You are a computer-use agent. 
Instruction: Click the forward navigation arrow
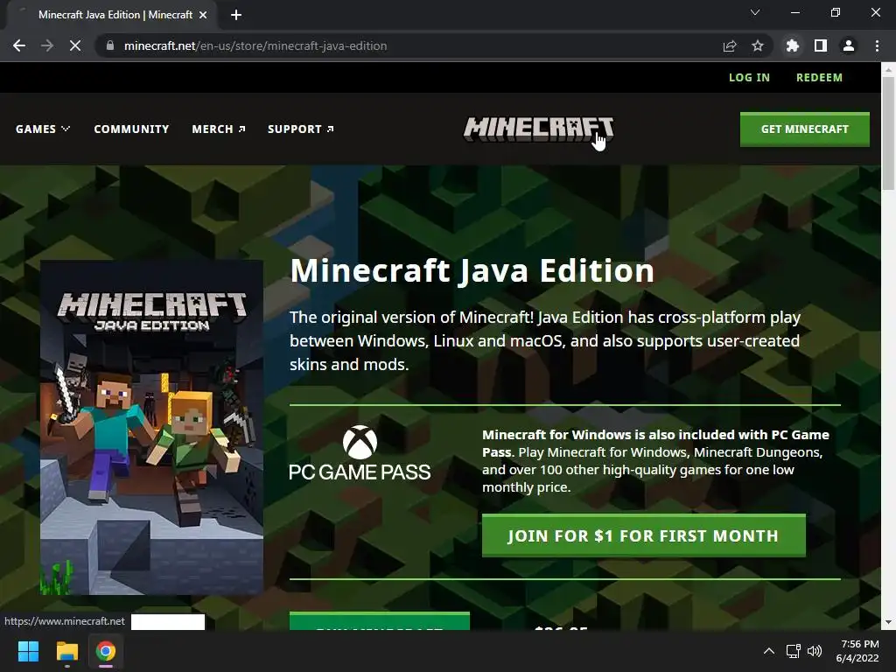coord(47,45)
